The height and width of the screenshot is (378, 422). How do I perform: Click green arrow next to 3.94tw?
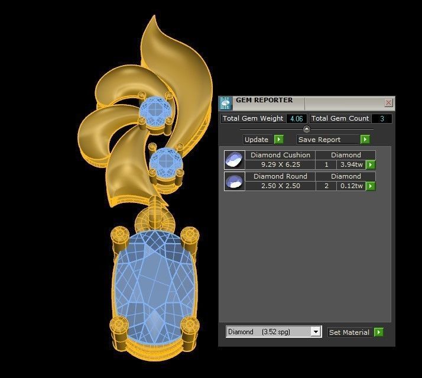(371, 164)
